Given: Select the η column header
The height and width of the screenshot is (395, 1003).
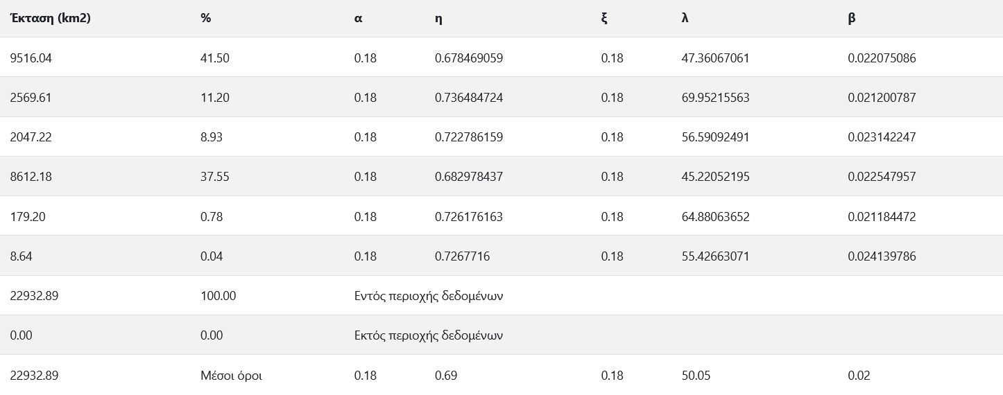Looking at the screenshot, I should (438, 18).
